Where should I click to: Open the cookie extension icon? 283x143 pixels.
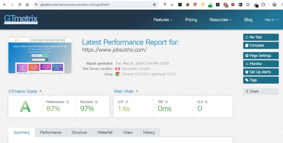click(188, 5)
